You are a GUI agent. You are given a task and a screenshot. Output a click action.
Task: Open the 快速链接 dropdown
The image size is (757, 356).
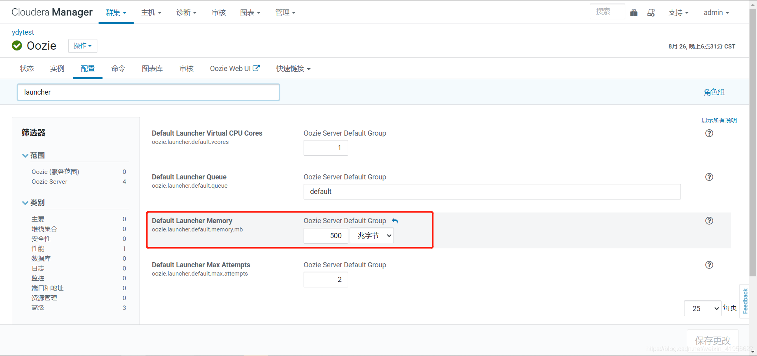click(x=293, y=69)
